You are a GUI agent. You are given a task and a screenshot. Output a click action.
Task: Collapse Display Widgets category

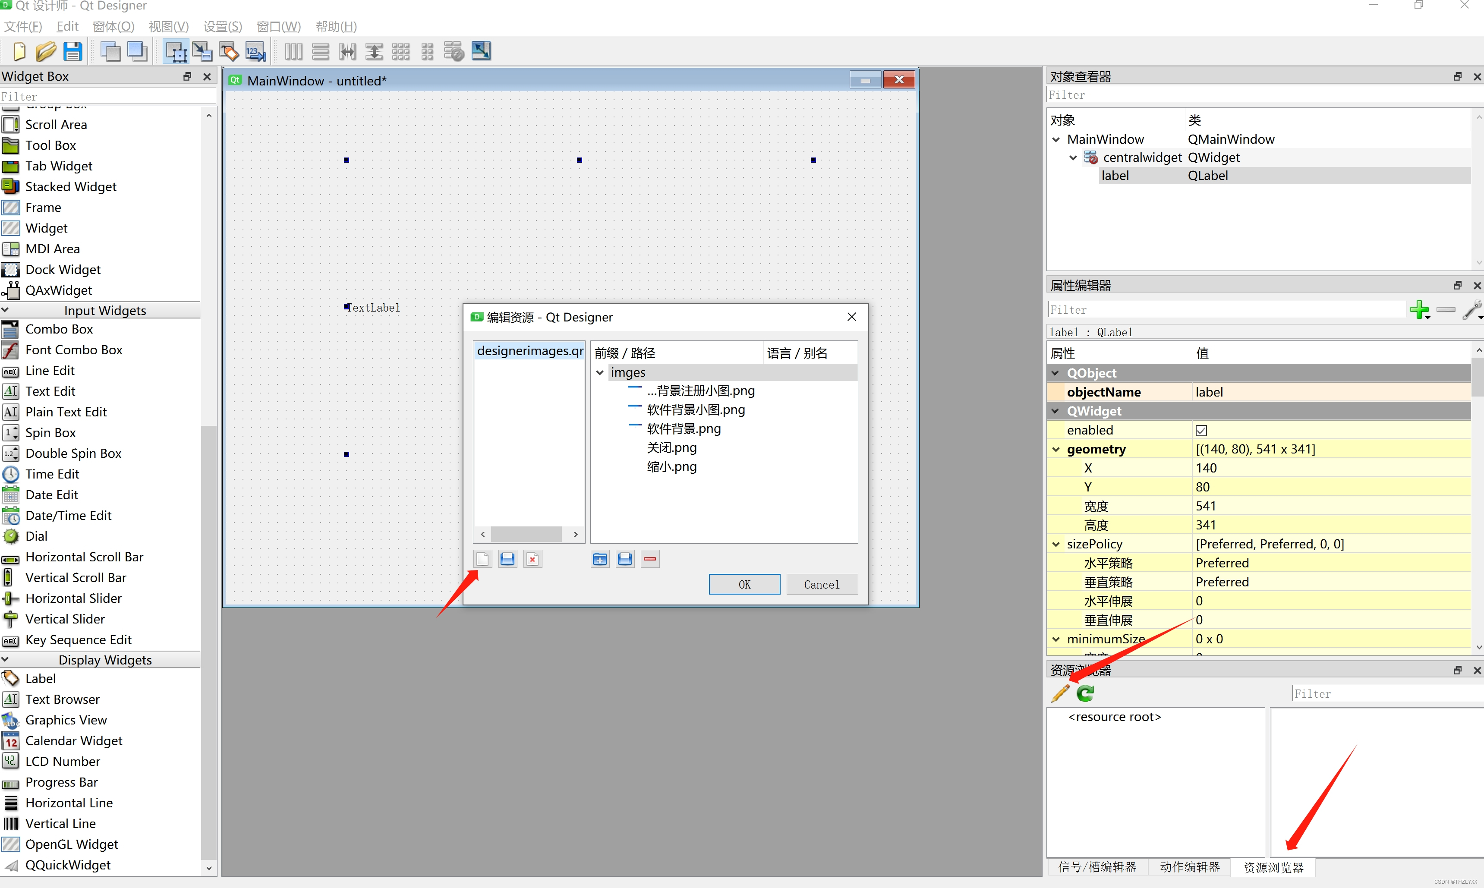pyautogui.click(x=101, y=659)
